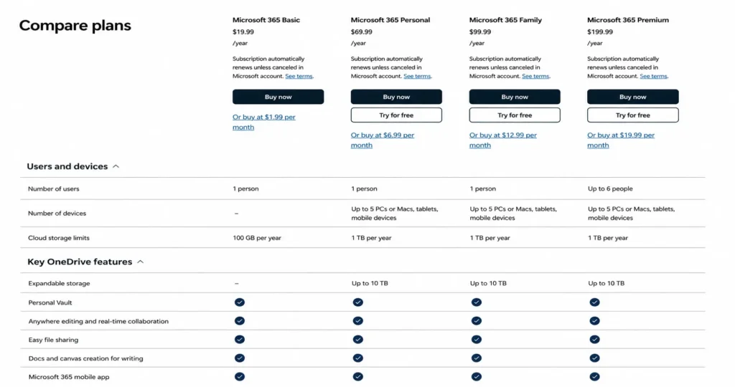
Task: Select the Microsoft 365 Personal plan title
Action: pos(390,20)
